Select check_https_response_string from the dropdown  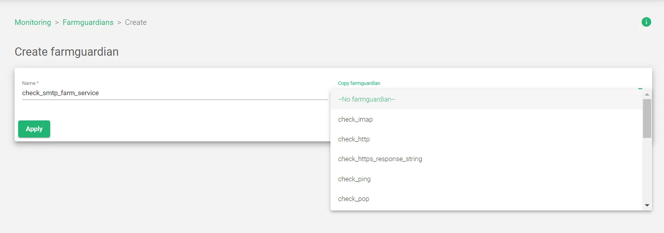[380, 159]
